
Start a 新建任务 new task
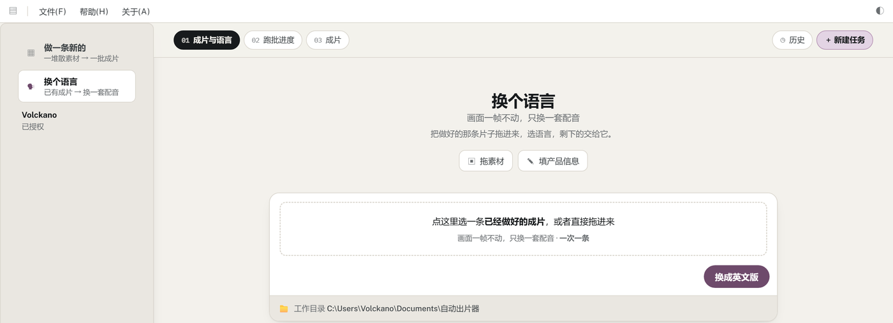coord(845,40)
